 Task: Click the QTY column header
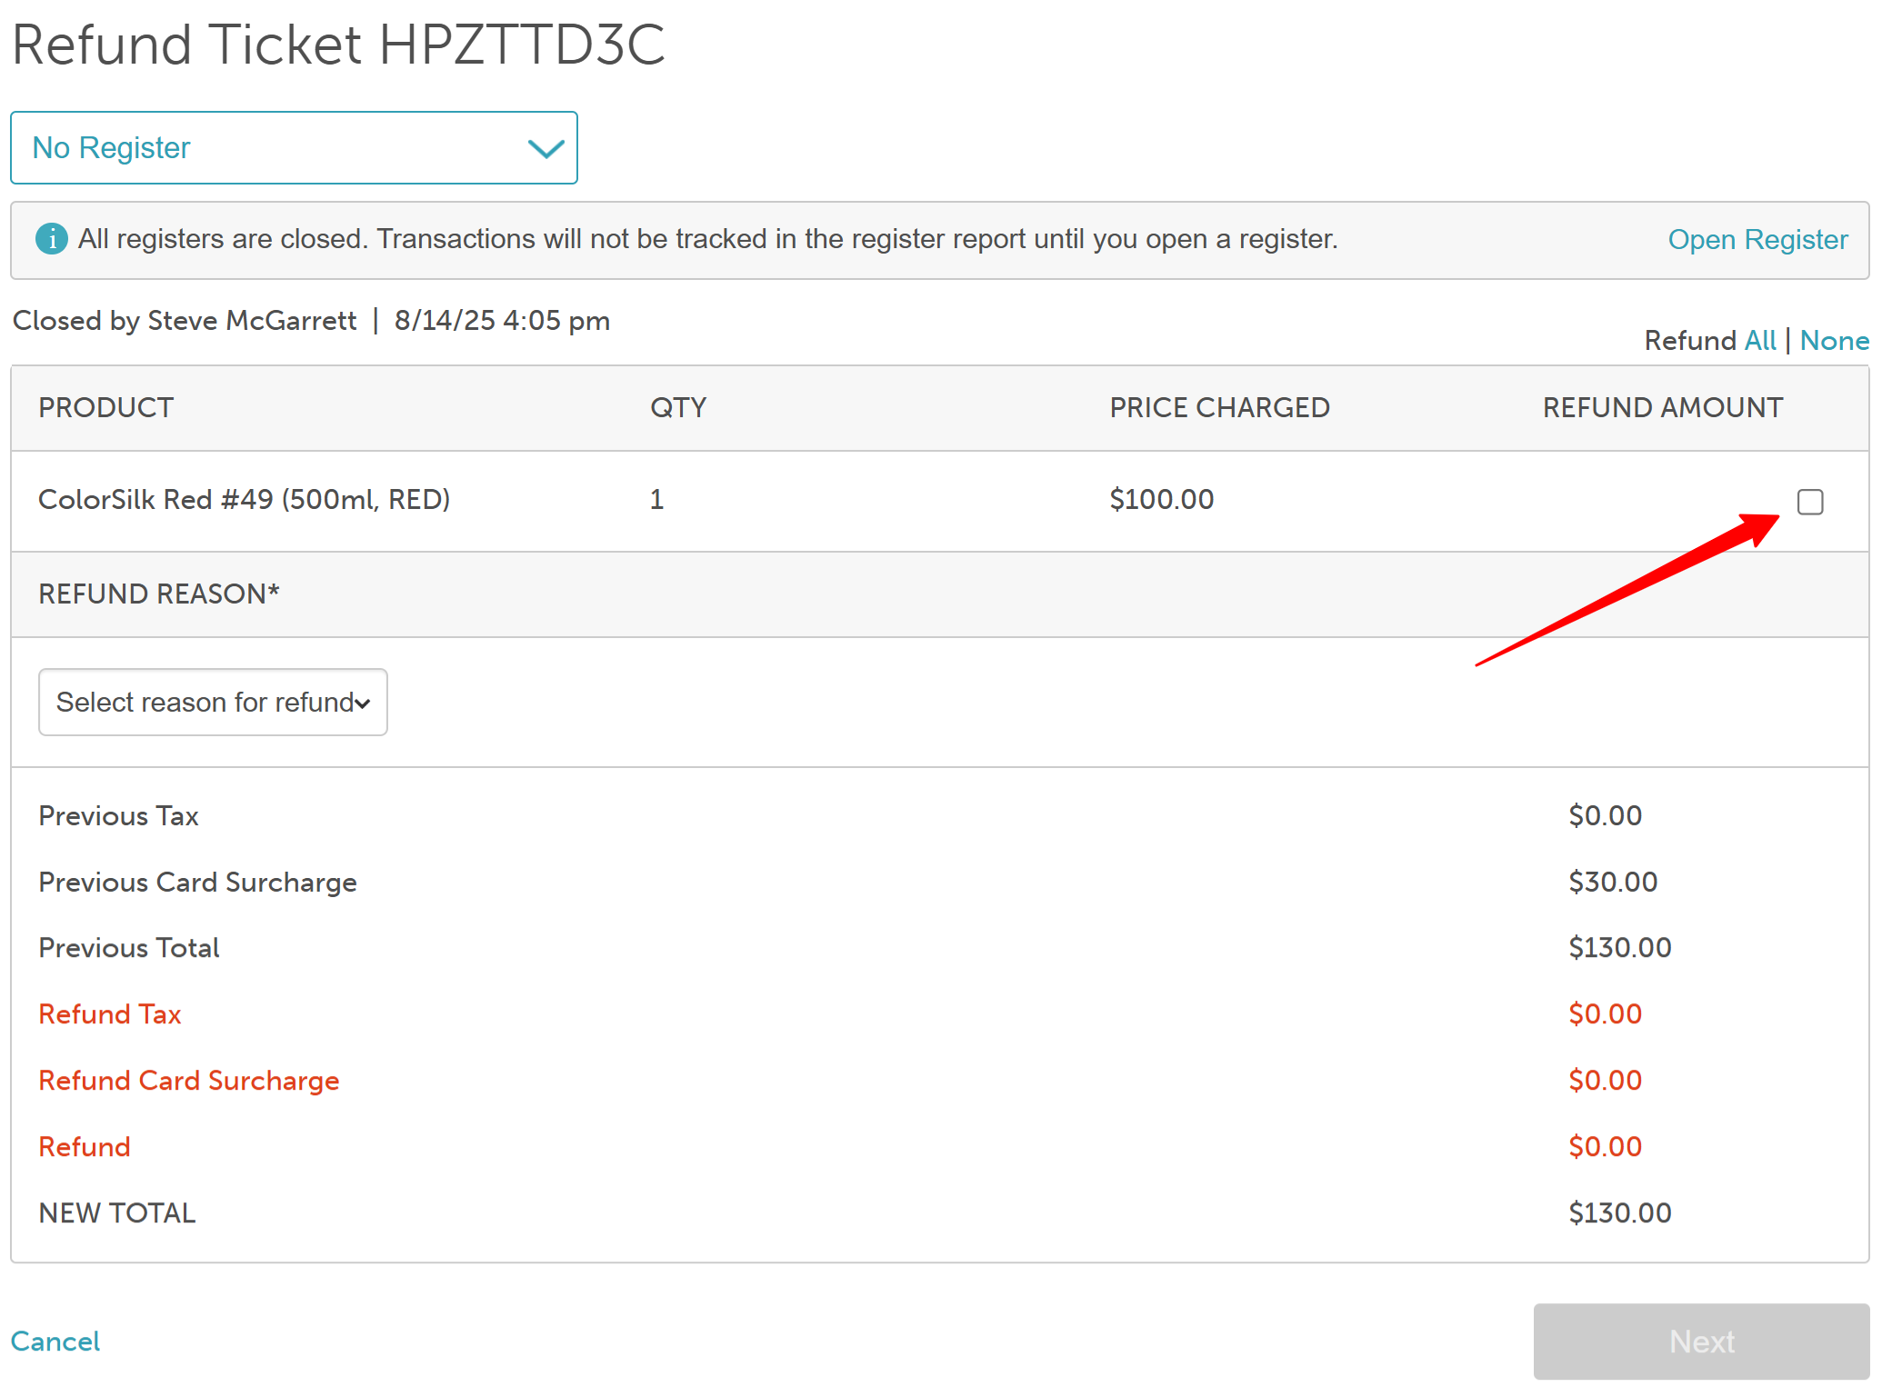677,408
